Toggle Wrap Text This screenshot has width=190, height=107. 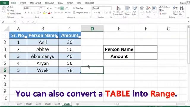coord(78,8)
